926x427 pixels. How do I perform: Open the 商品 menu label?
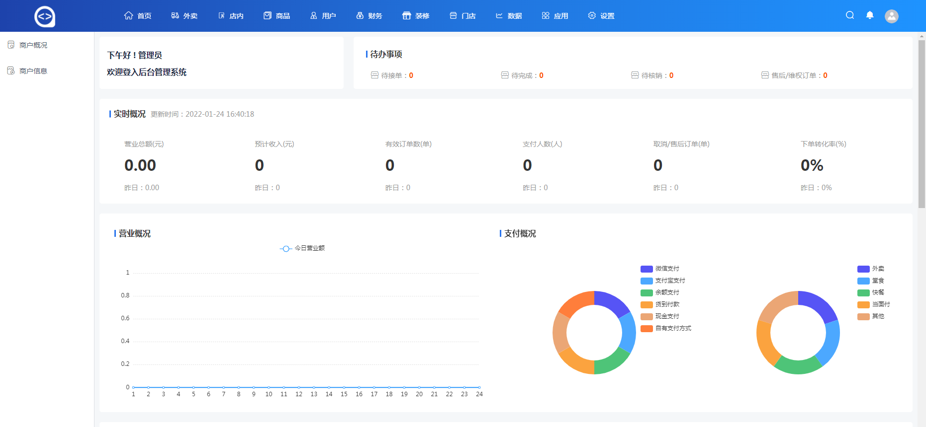click(283, 16)
